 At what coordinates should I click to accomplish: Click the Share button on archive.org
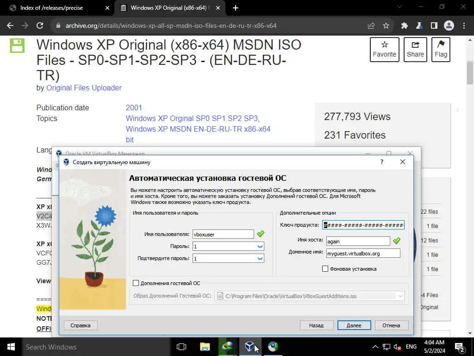(x=415, y=50)
